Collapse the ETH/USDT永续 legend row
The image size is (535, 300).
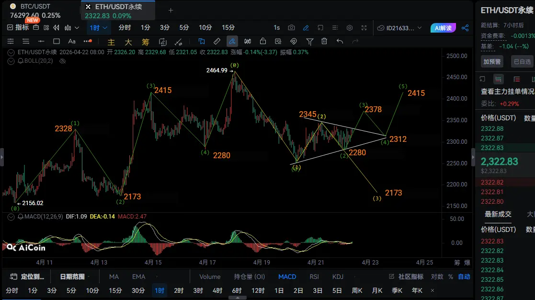11,53
